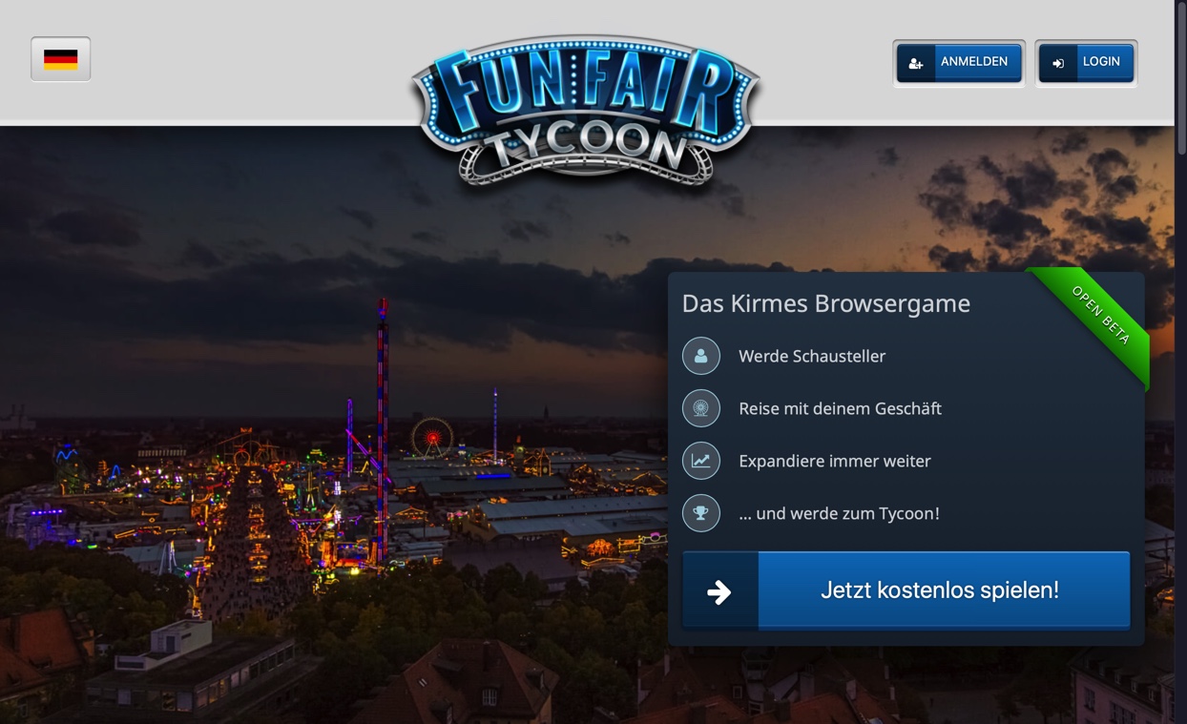Click the Werde Schausteller text
The image size is (1187, 724).
[812, 356]
